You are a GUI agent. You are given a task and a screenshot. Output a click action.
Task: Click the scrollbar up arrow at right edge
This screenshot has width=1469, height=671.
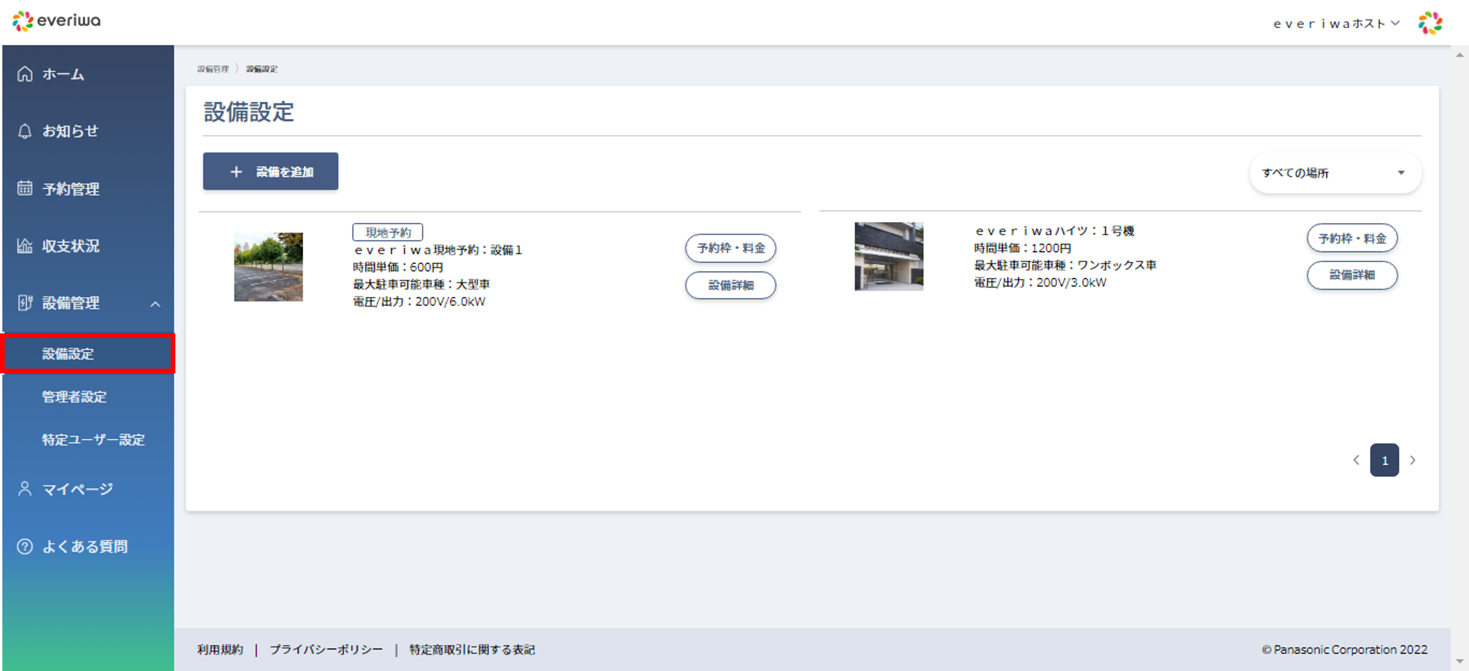coord(1460,55)
